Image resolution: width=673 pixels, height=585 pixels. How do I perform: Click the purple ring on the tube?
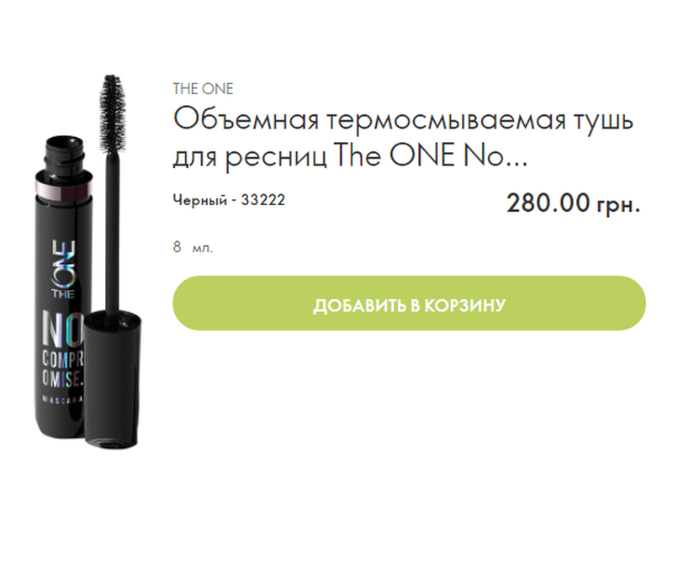(64, 187)
